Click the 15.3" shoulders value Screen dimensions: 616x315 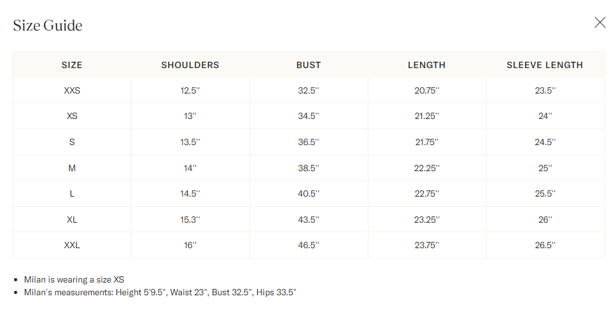pos(190,220)
